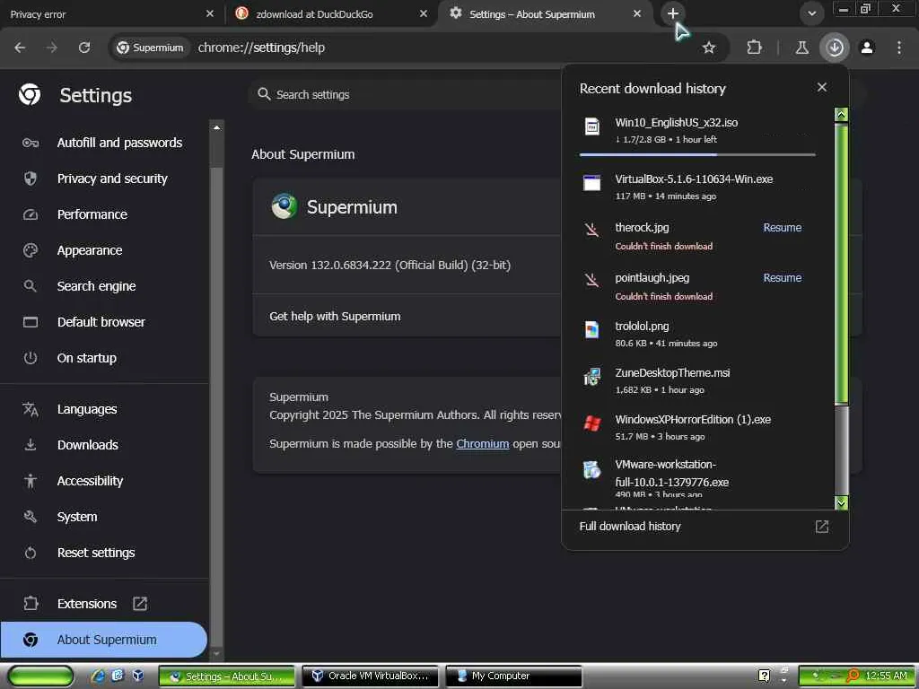Close the zdownload at DuckDuckGo tab
Viewport: 919px width, 689px height.
[424, 13]
